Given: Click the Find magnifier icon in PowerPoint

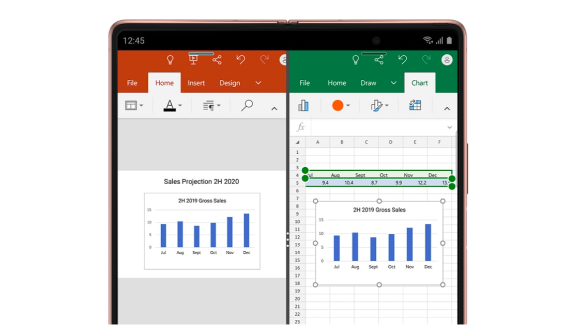Looking at the screenshot, I should click(247, 105).
